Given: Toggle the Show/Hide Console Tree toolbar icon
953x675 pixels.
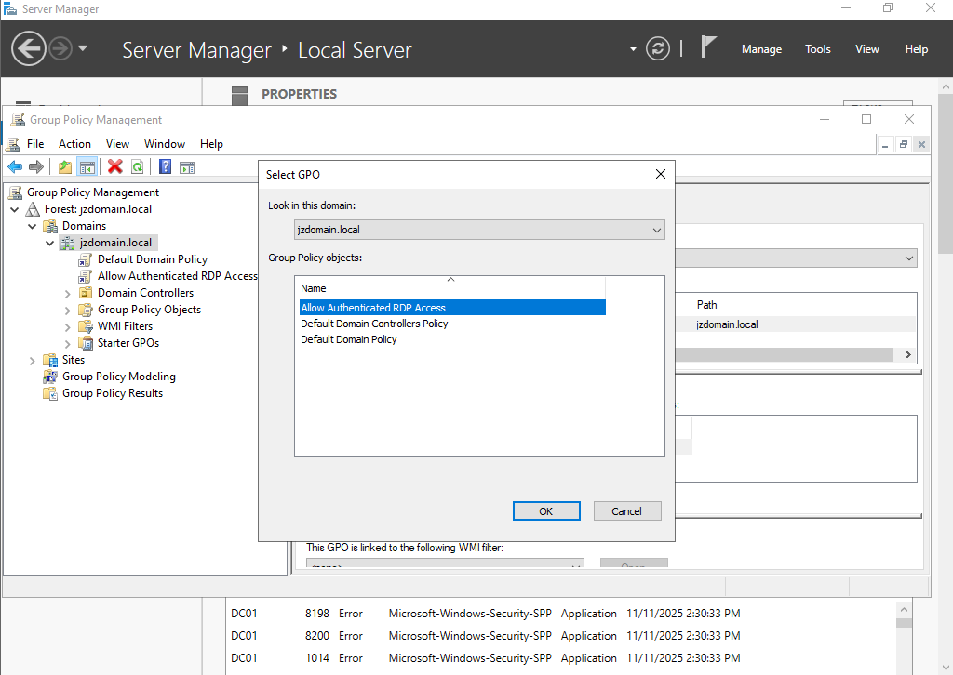Looking at the screenshot, I should pos(87,166).
